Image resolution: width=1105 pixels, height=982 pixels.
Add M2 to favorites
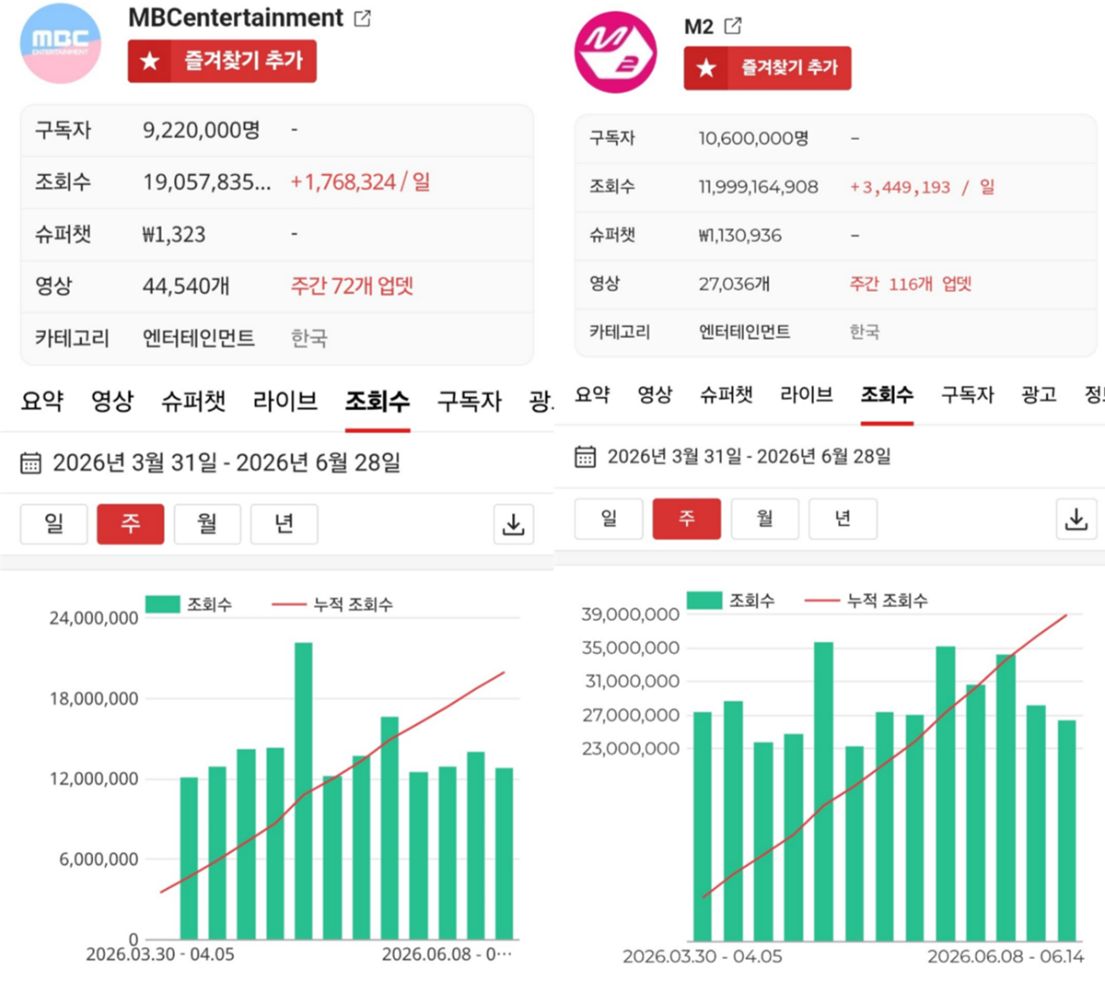point(767,68)
